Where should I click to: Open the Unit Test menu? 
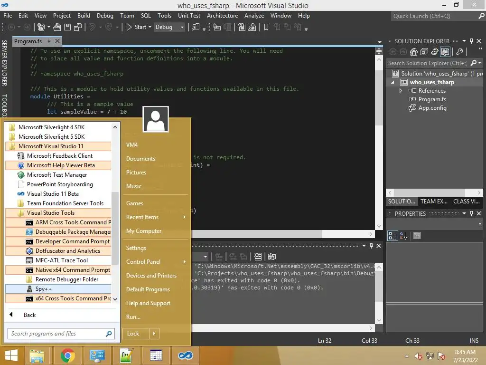[x=189, y=16]
